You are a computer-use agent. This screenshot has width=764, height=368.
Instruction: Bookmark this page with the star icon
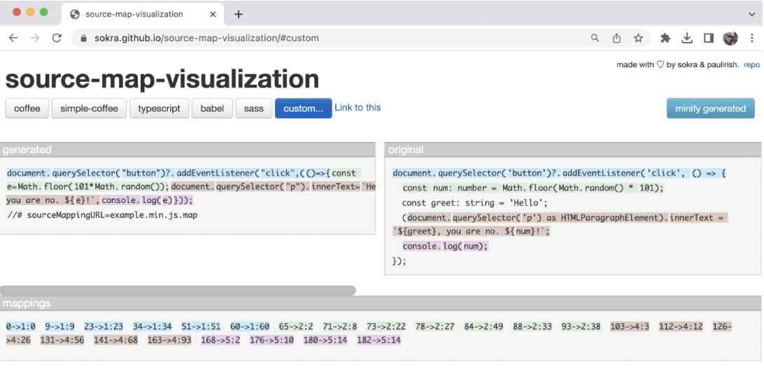tap(638, 38)
